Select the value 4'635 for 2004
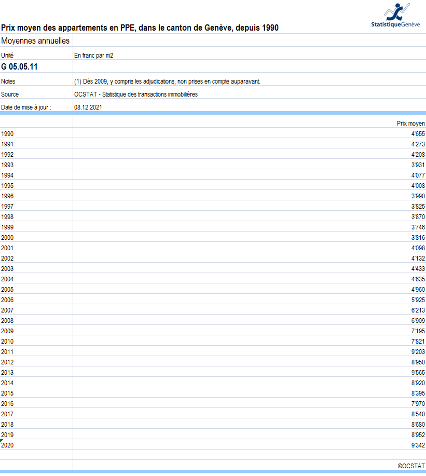 pos(418,279)
